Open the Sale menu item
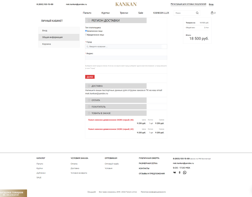Viewport: 252px width, 197px height. coord(141,13)
